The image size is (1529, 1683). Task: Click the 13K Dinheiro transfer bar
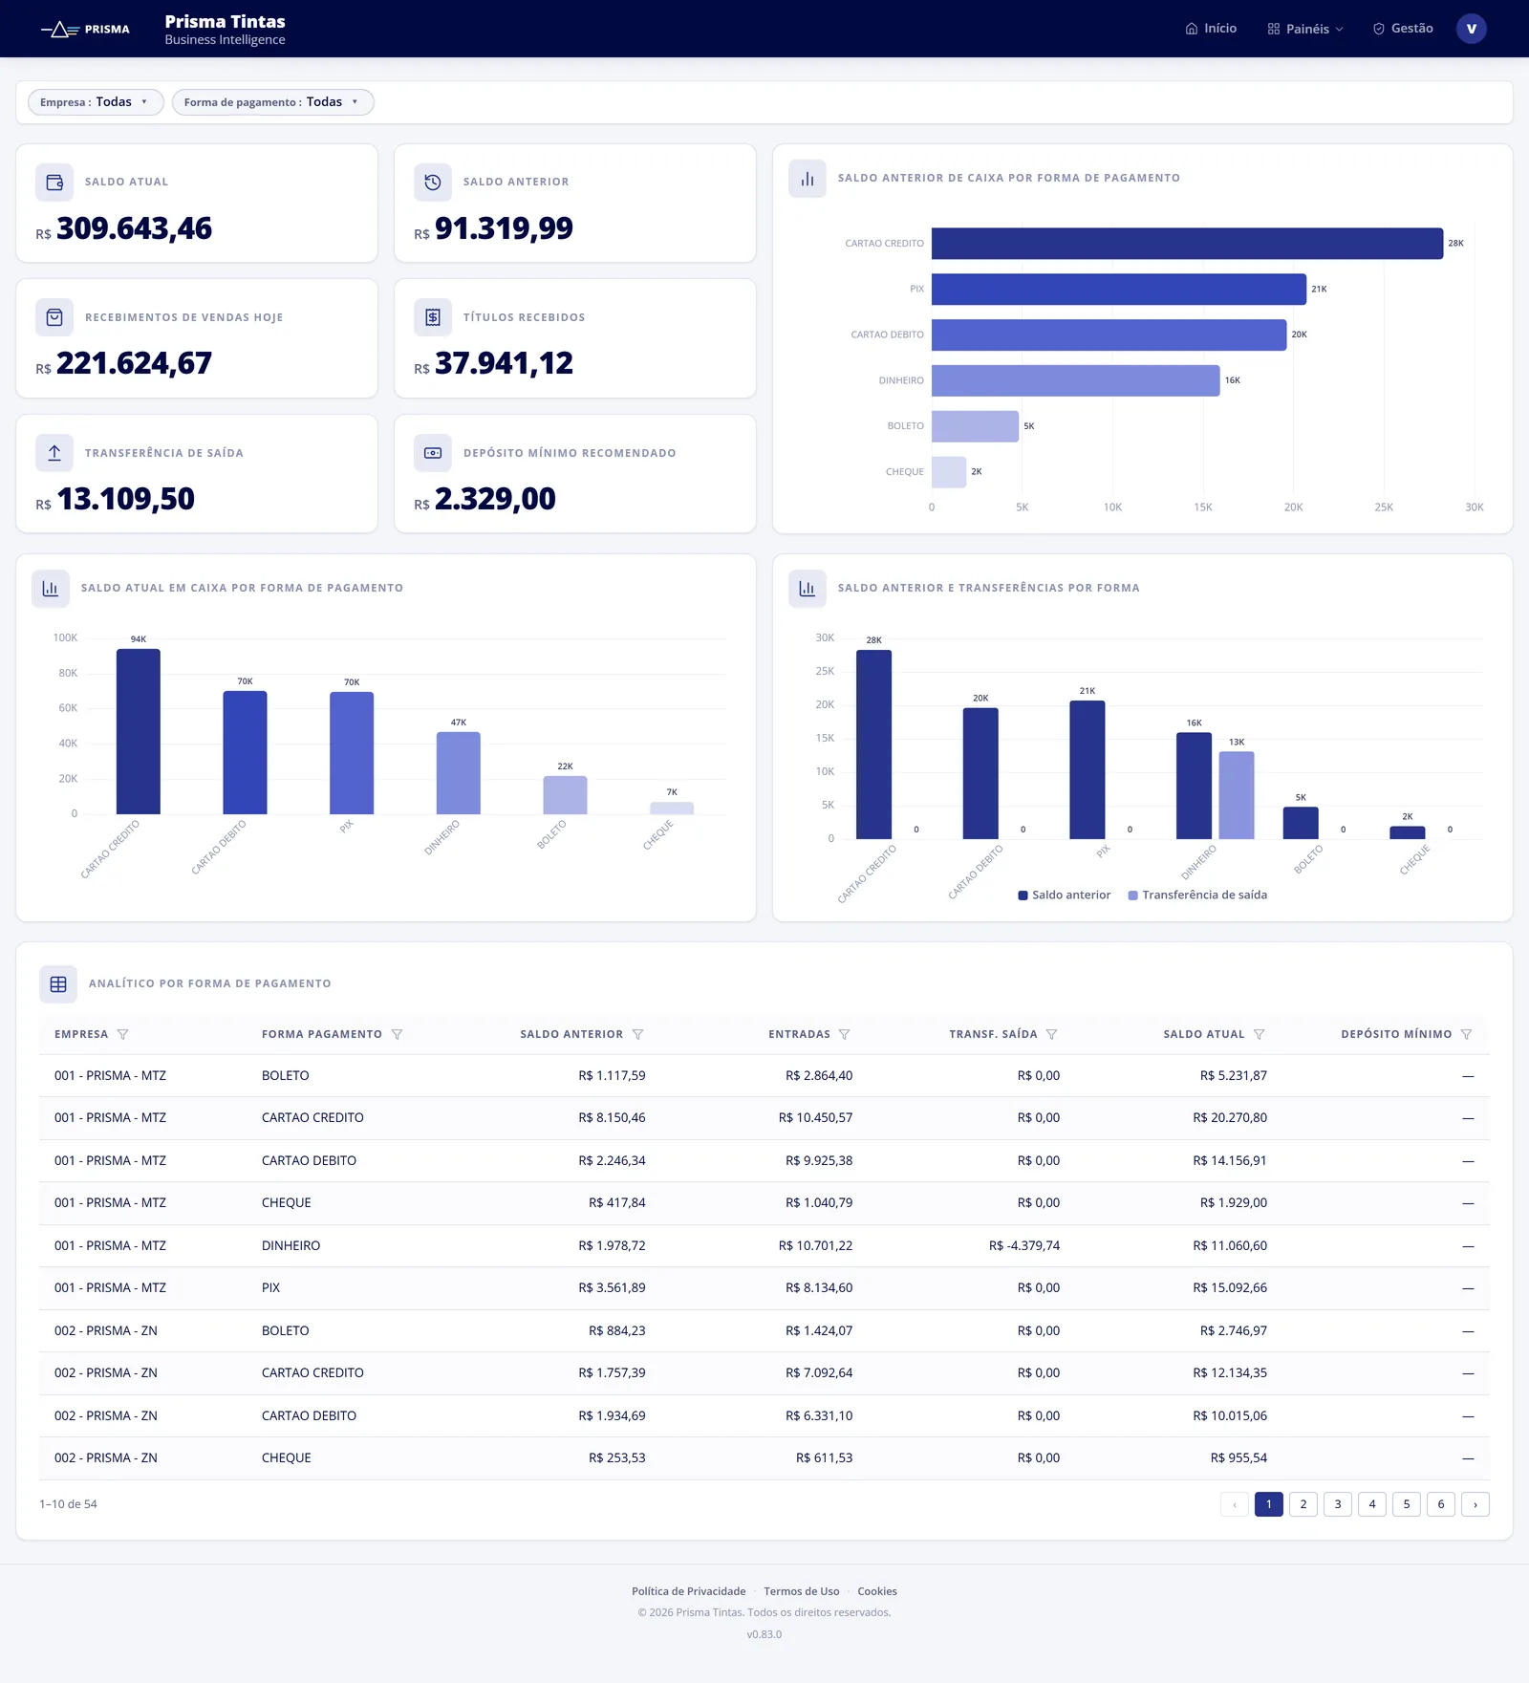(x=1237, y=795)
